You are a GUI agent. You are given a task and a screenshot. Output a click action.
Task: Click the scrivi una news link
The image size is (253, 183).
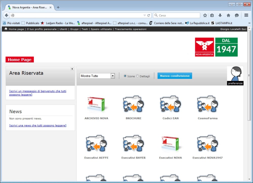(38, 125)
